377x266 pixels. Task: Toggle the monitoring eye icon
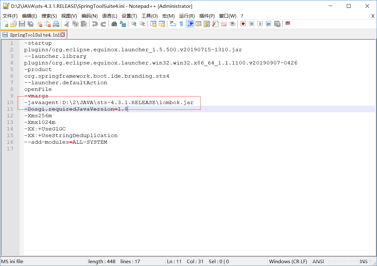tap(232, 24)
